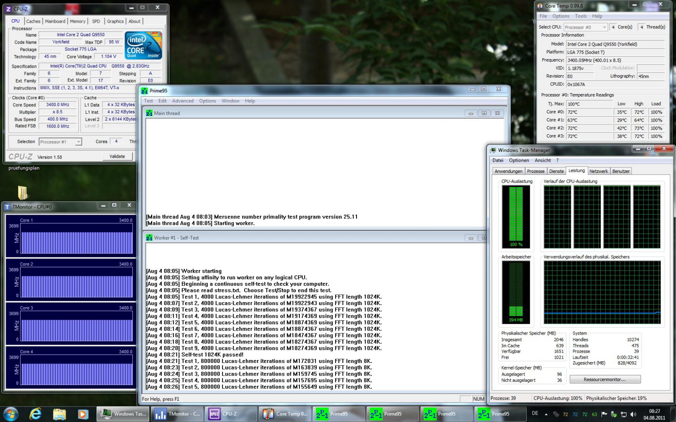Switch to the Netzwerk tab
676x422 pixels.
click(x=598, y=171)
